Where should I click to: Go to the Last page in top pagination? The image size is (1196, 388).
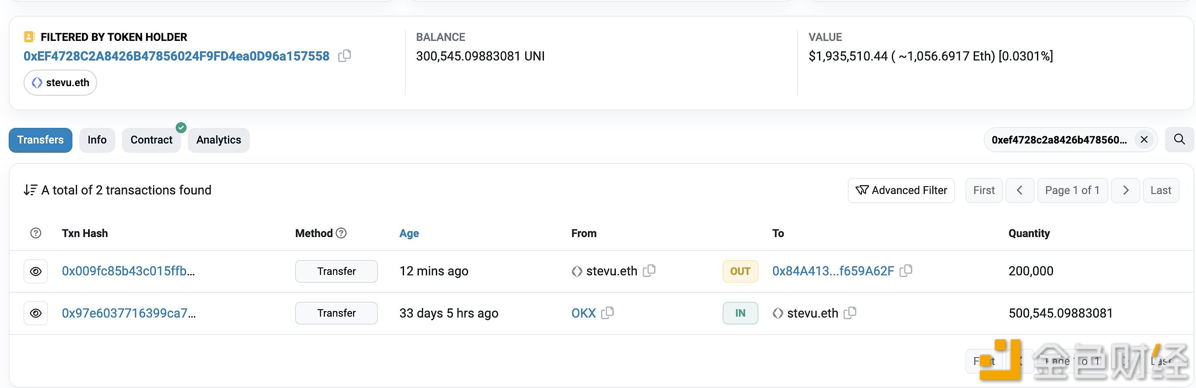tap(1161, 191)
